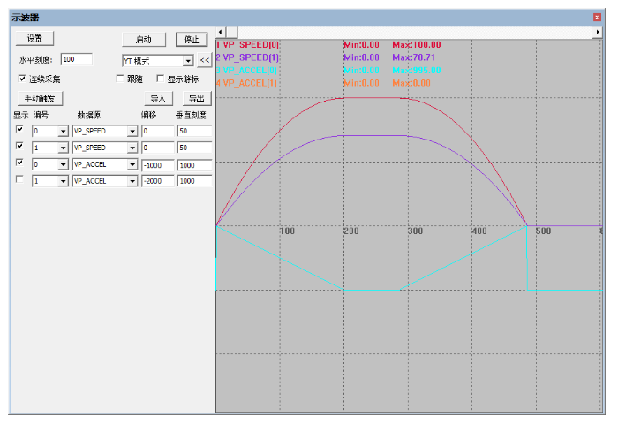618x424 pixels.
Task: Open index dropdown of second VP_SPEED row
Action: pos(63,148)
